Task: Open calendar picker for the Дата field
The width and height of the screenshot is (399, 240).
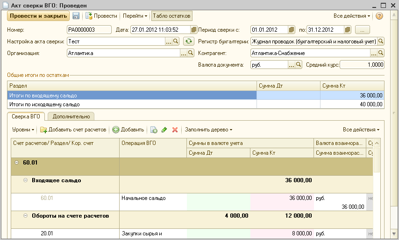Action: click(x=195, y=30)
